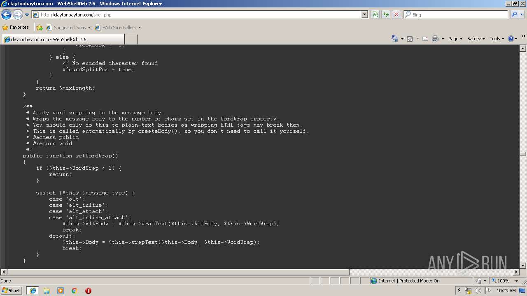Click the 'Done' status bar text

coord(6,281)
